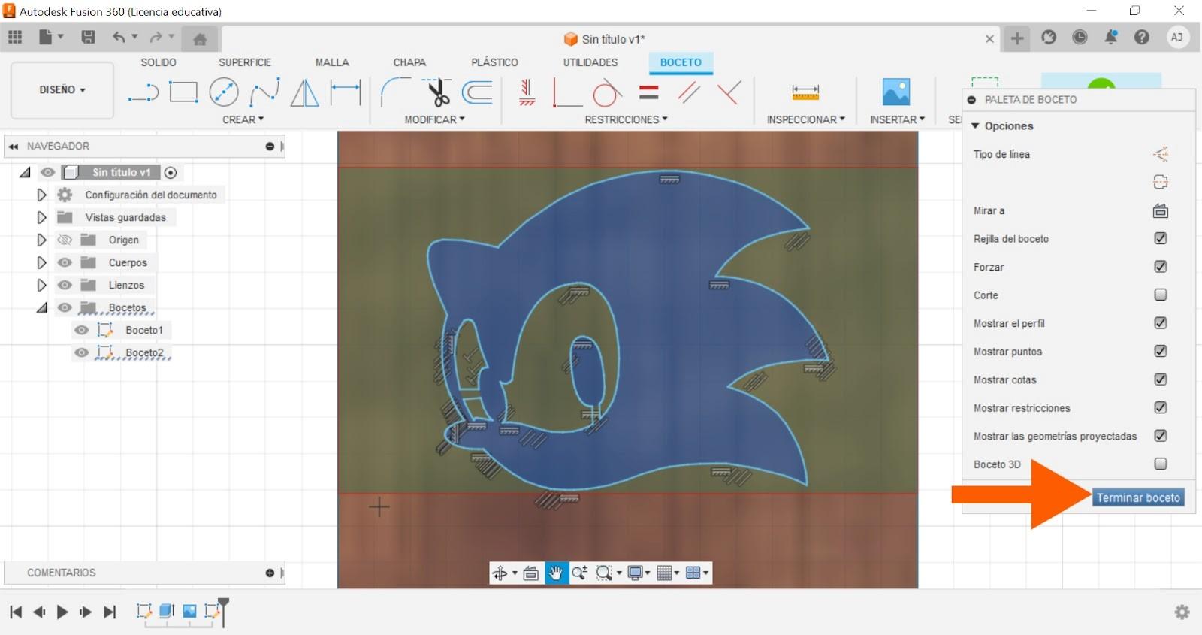Switch to the MALLA tab

tap(332, 62)
